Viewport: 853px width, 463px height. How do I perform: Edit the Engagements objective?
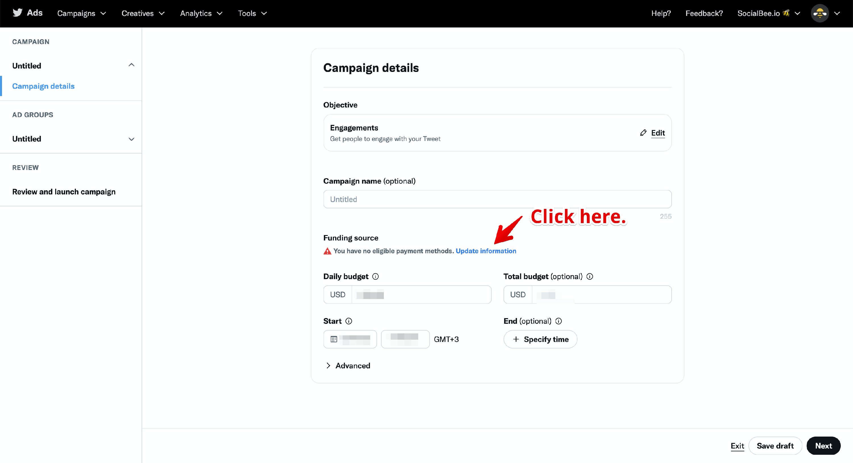(x=658, y=133)
